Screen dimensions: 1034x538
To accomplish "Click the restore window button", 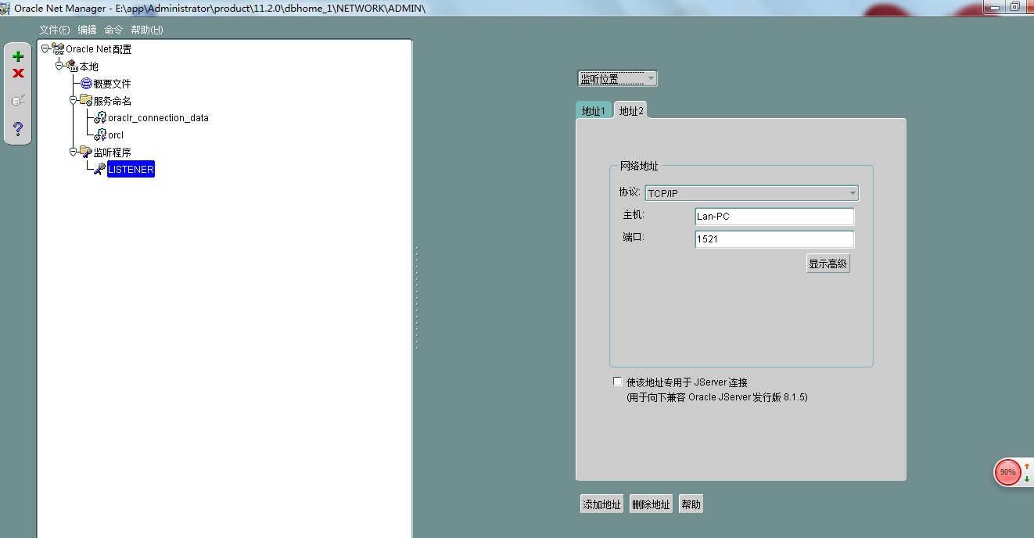I will click(1014, 6).
